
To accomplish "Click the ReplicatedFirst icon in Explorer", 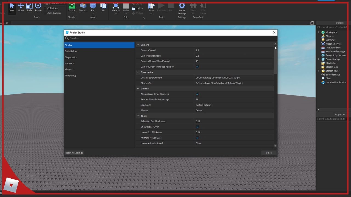I will (x=323, y=48).
